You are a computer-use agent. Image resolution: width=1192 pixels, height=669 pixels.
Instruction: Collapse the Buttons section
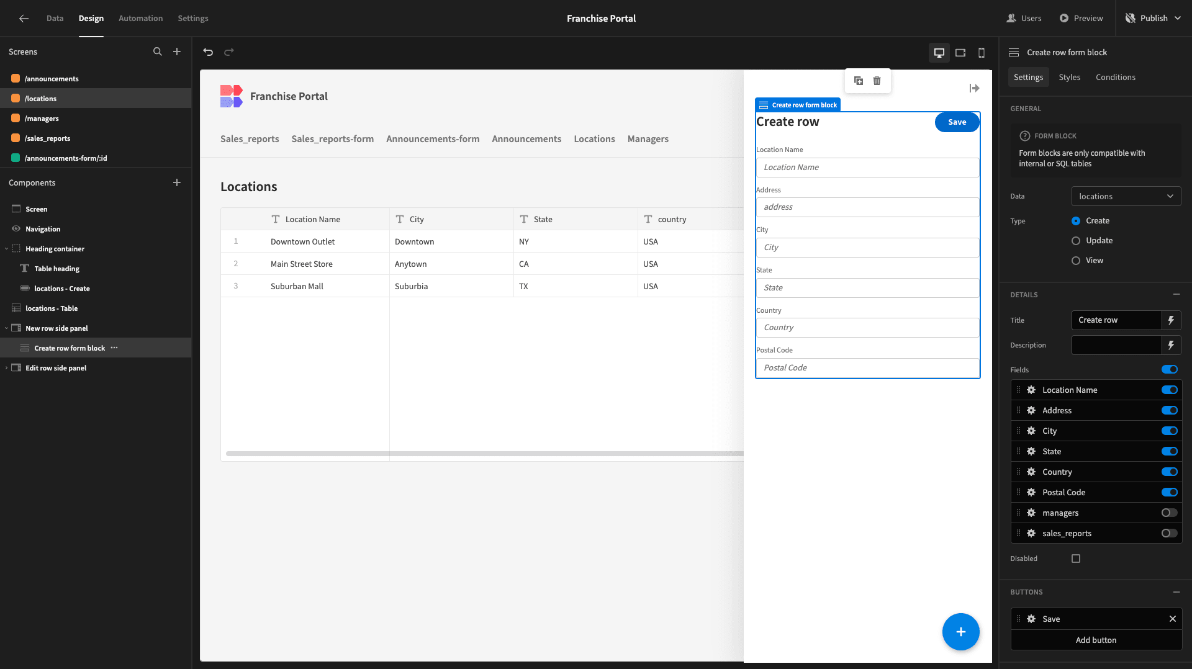1176,592
